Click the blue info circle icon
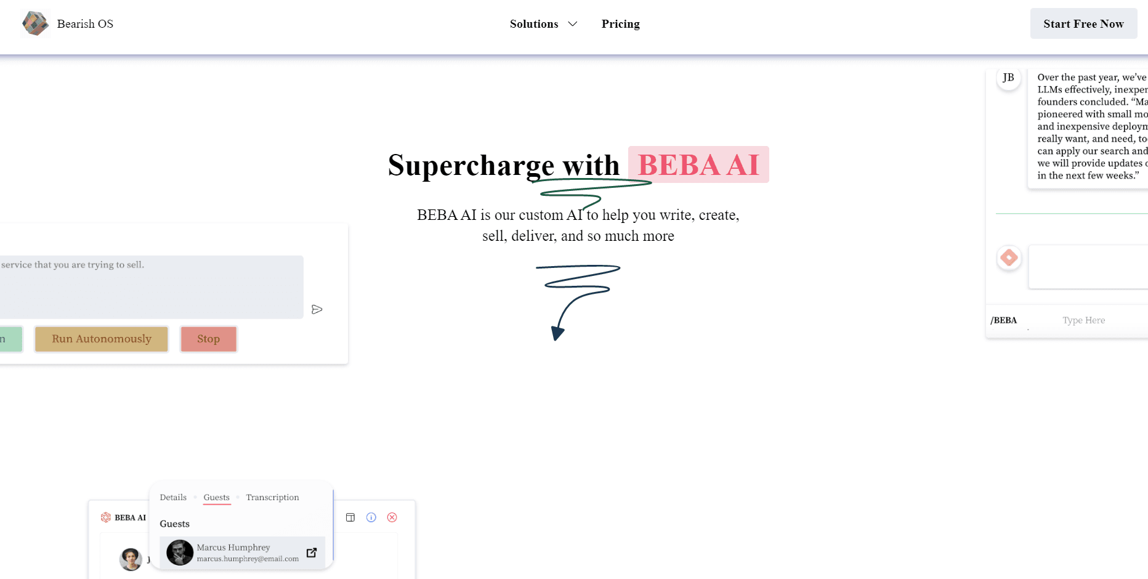 click(x=371, y=517)
